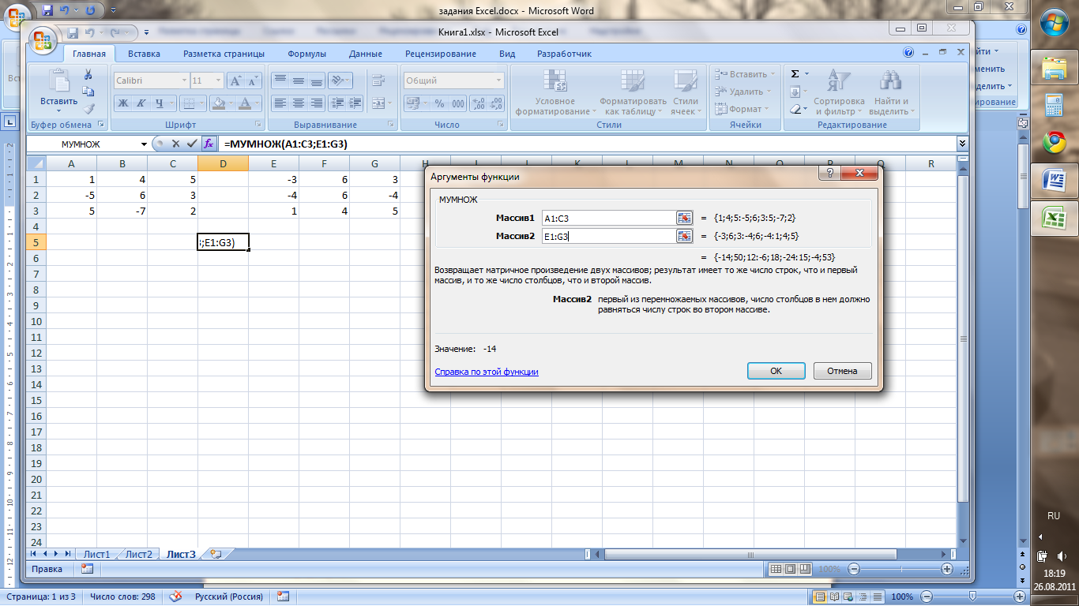
Task: Collapse dialog via Массив1 range selector icon
Action: pyautogui.click(x=684, y=218)
